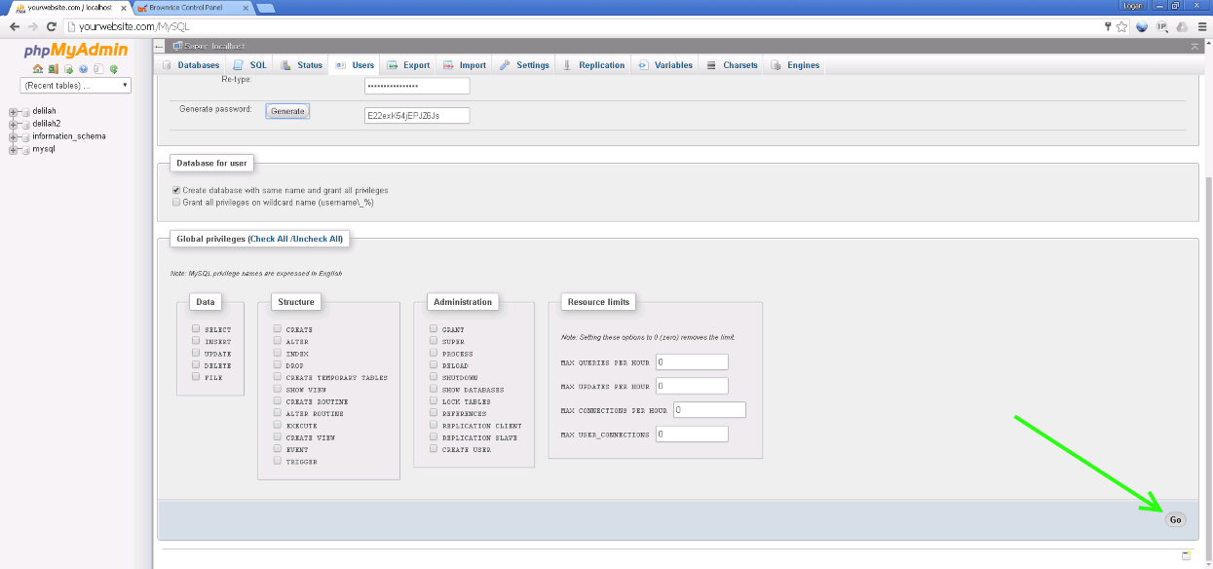Click the Log out door icon

click(x=53, y=69)
